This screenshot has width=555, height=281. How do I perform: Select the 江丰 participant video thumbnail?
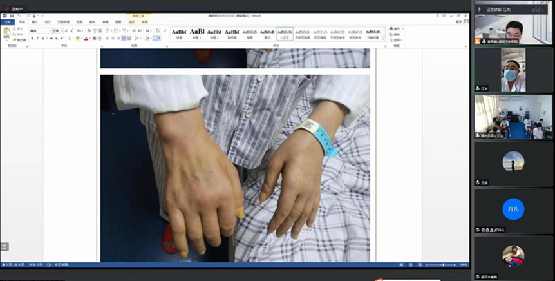[x=513, y=69]
